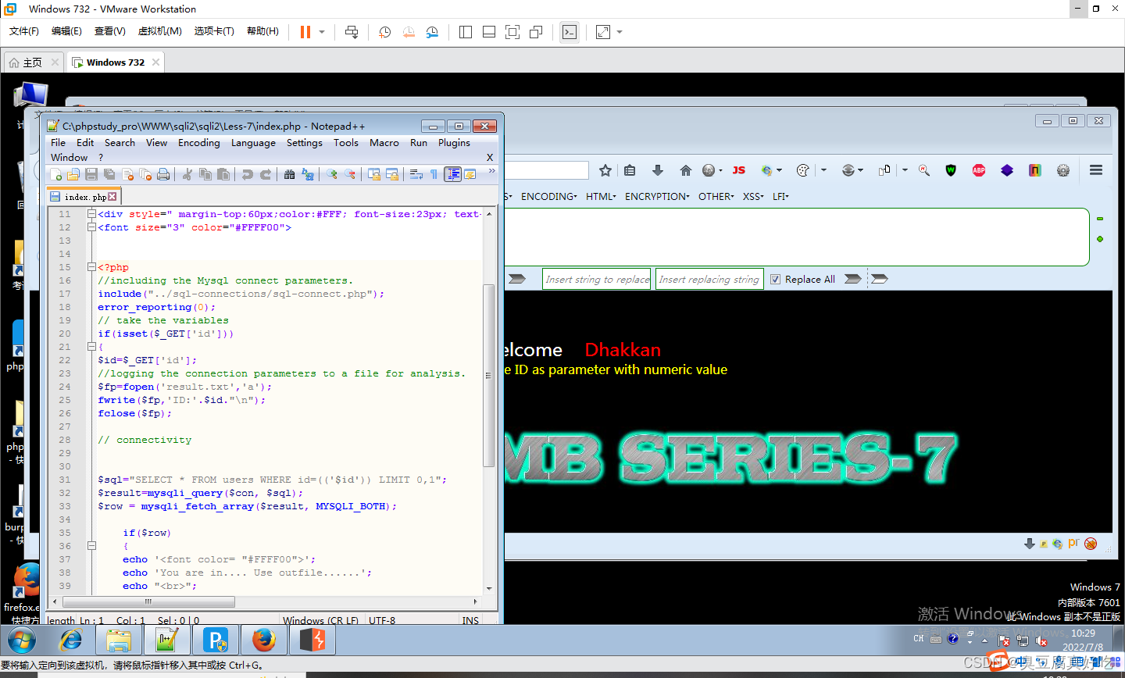Undo last edit using the toolbar arrow
The height and width of the screenshot is (678, 1125).
[x=248, y=174]
